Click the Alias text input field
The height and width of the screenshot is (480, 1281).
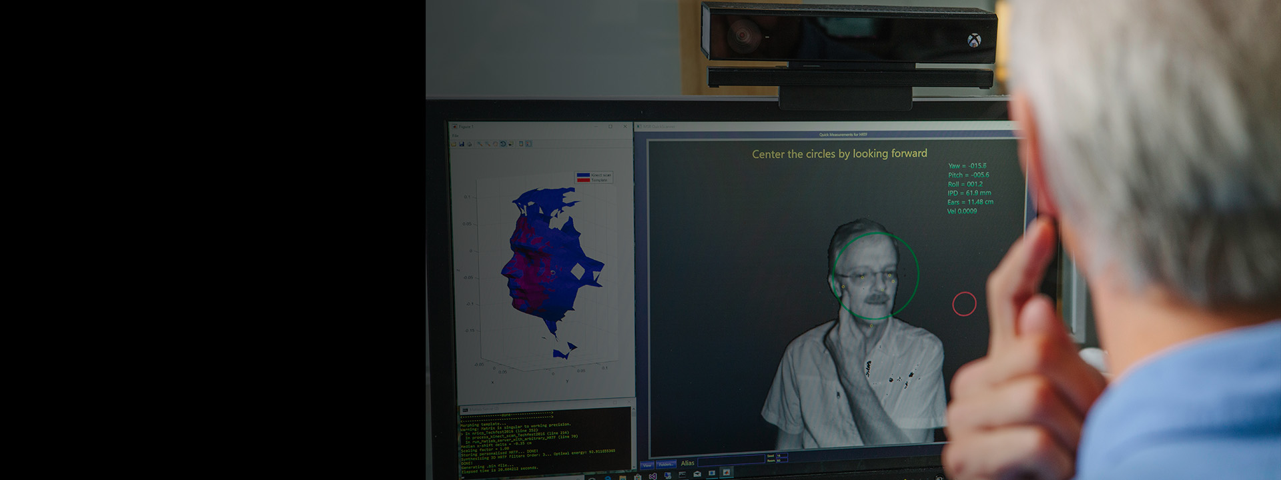[x=731, y=461]
